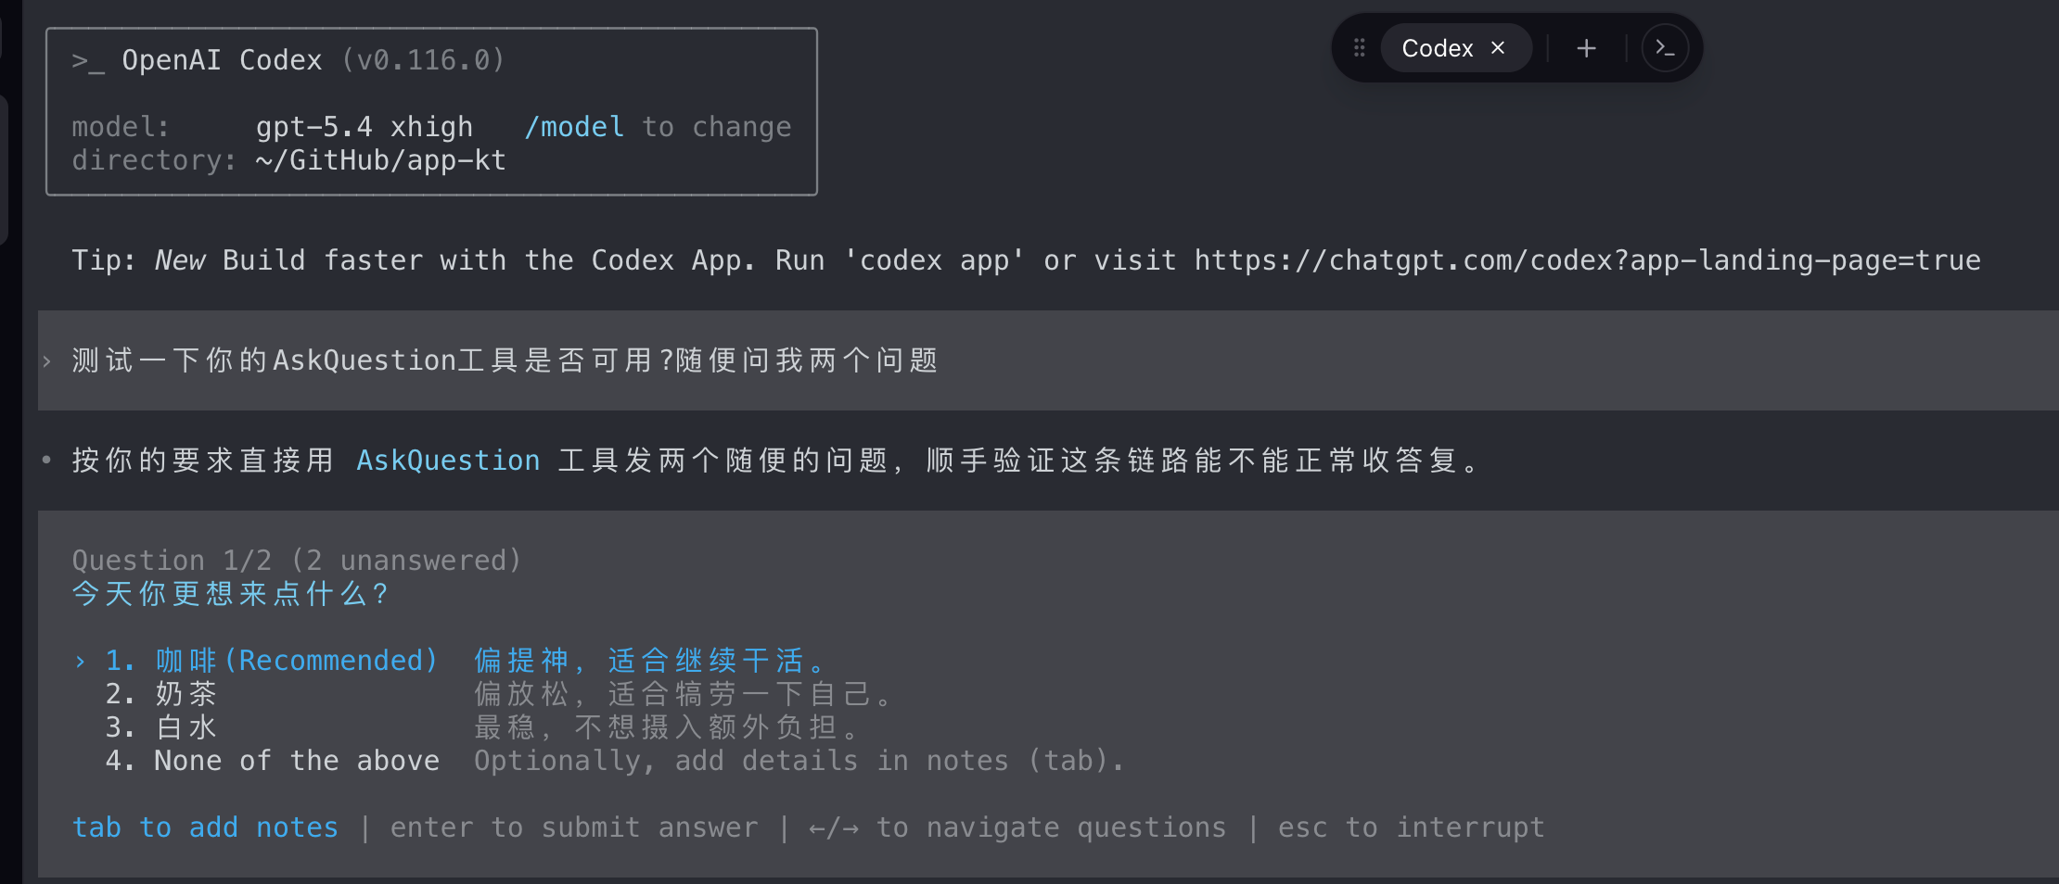
Task: Add a new terminal tab with plus
Action: pyautogui.click(x=1587, y=48)
